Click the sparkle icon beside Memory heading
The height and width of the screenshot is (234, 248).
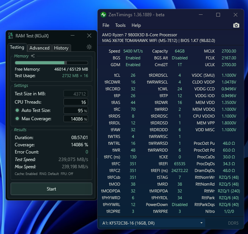tap(33, 56)
